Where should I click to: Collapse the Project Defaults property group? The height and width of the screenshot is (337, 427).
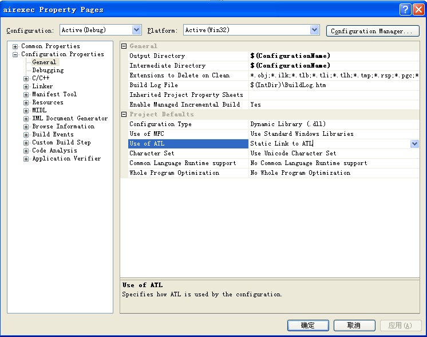[124, 114]
